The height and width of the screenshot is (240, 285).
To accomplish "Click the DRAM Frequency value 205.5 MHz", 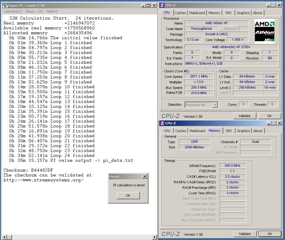I will pyautogui.click(x=232, y=166).
